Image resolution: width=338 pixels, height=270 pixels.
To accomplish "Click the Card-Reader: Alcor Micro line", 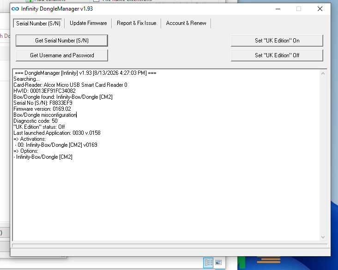I will [71, 85].
